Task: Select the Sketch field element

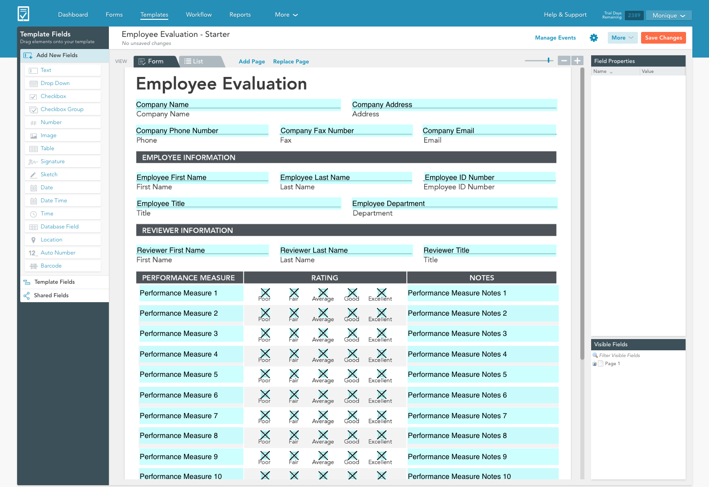Action: pyautogui.click(x=63, y=174)
